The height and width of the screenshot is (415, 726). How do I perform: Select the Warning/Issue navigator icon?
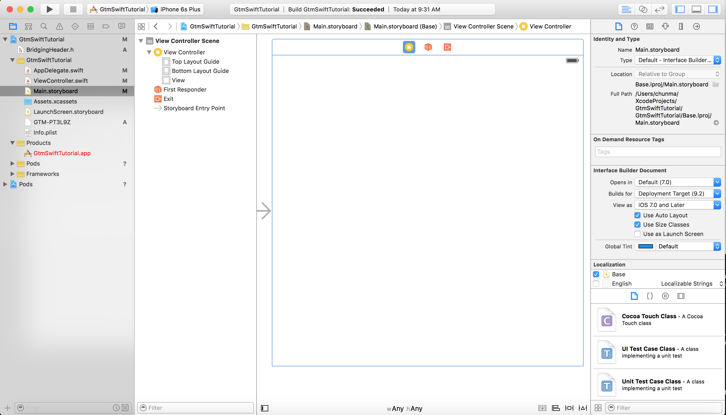click(x=59, y=26)
